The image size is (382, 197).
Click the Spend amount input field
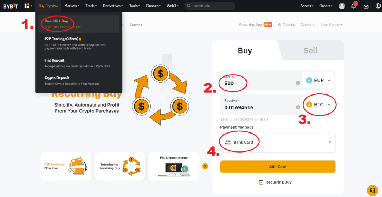pyautogui.click(x=257, y=83)
